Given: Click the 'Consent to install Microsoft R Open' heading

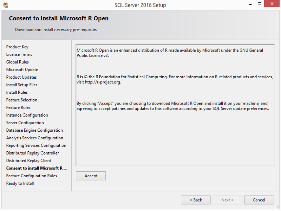Looking at the screenshot, I should [x=59, y=18].
